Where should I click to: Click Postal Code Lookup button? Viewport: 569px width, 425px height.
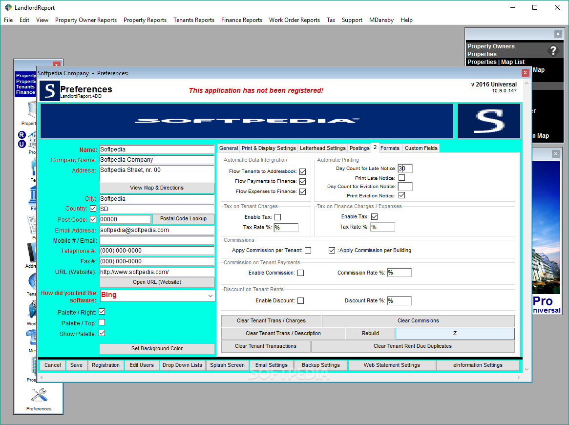pos(183,218)
